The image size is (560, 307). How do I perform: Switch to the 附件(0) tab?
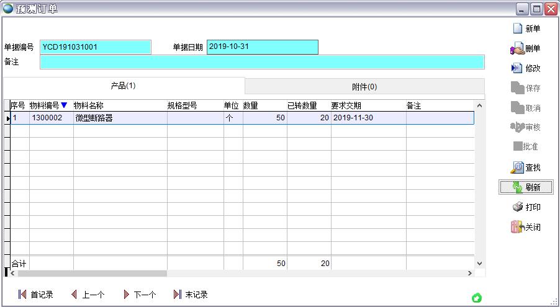[x=364, y=86]
